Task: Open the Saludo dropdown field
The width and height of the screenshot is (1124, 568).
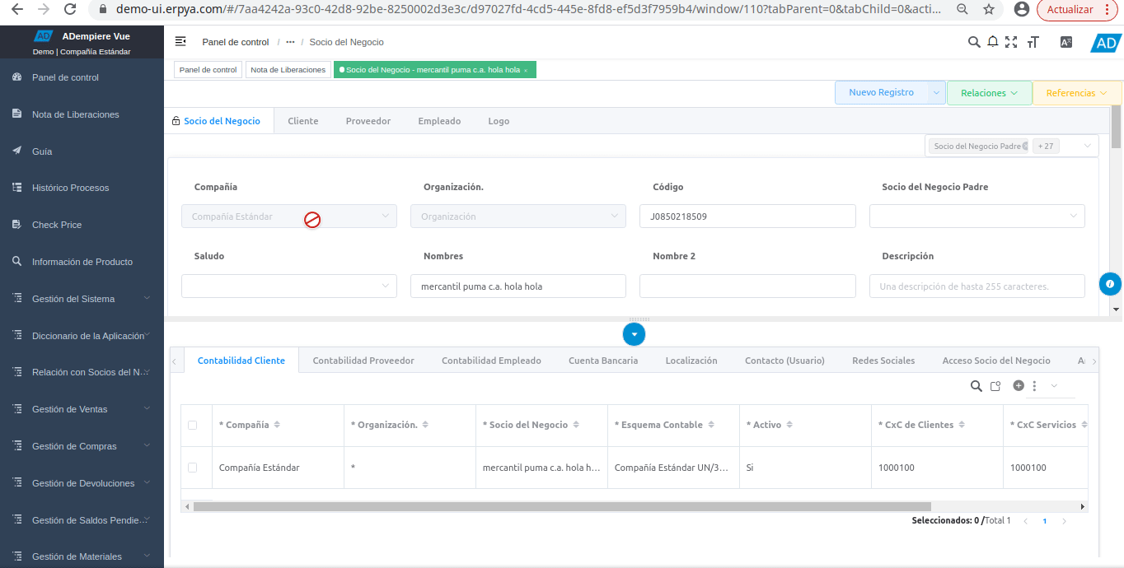Action: pyautogui.click(x=288, y=286)
